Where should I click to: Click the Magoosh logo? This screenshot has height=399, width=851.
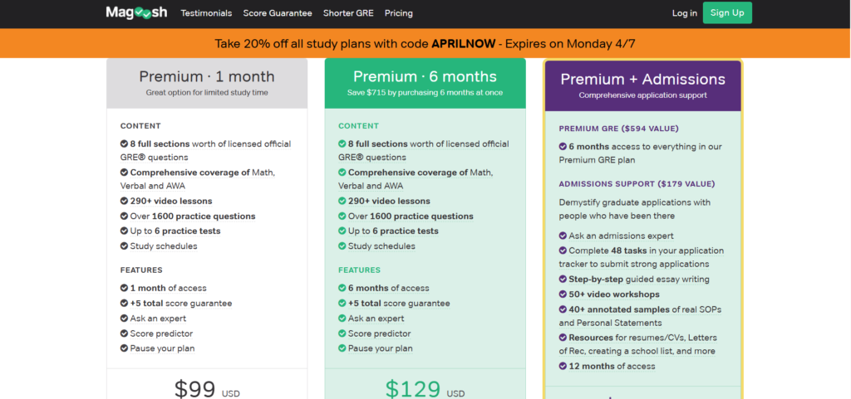coord(137,13)
